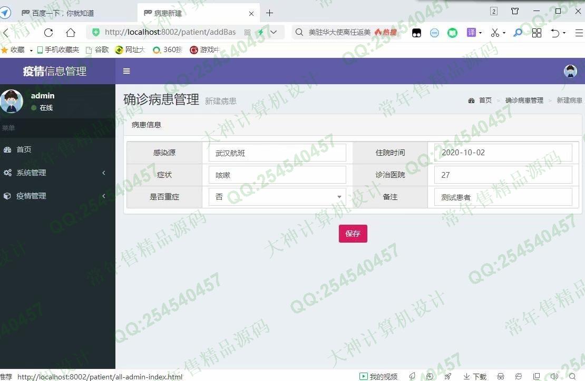Image resolution: width=585 pixels, height=381 pixels.
Task: Open the 是否重症 dropdown
Action: tap(277, 197)
